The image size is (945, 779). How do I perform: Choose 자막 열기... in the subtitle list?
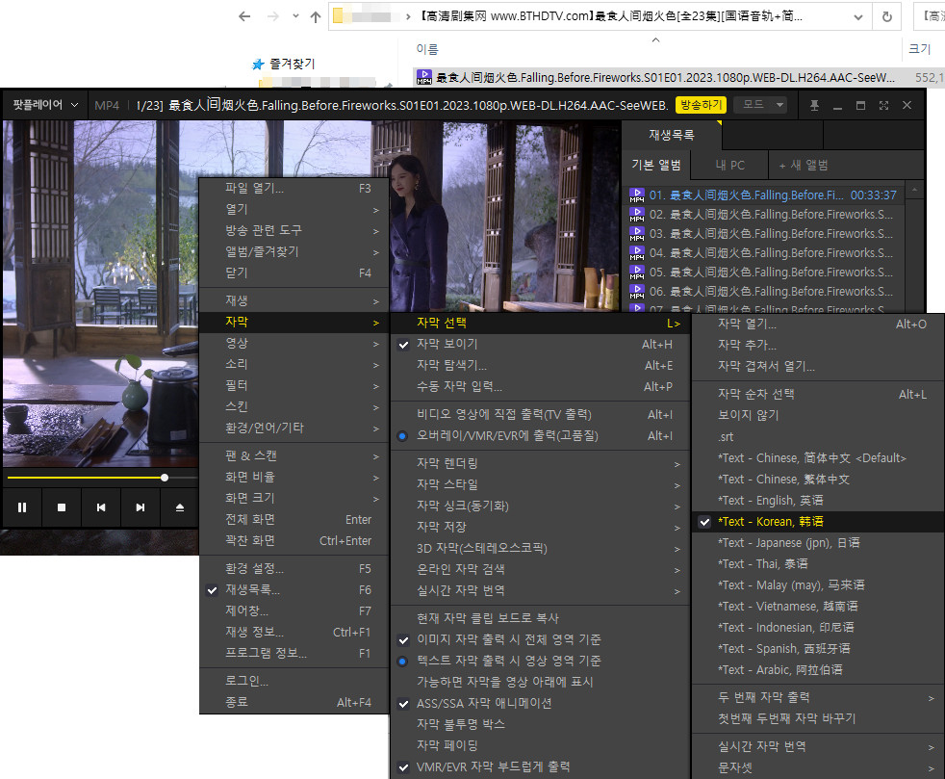[x=818, y=325]
